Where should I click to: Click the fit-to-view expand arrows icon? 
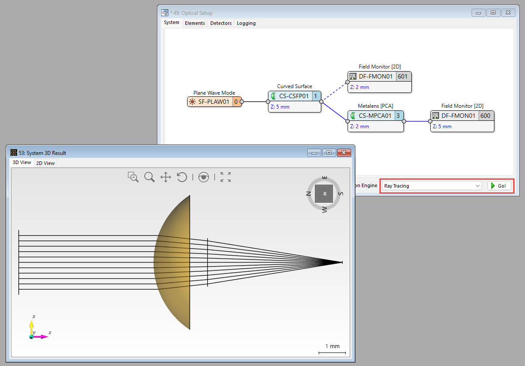[226, 177]
